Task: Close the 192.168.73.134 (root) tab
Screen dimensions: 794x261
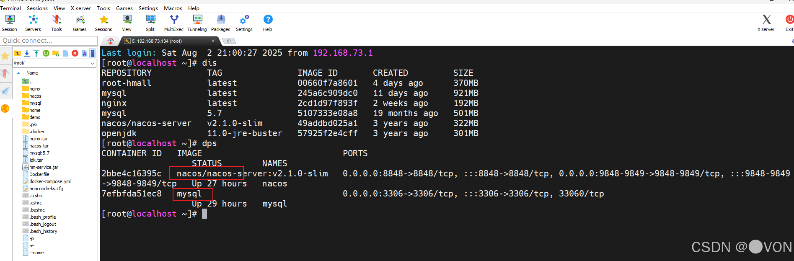Action: pyautogui.click(x=213, y=41)
